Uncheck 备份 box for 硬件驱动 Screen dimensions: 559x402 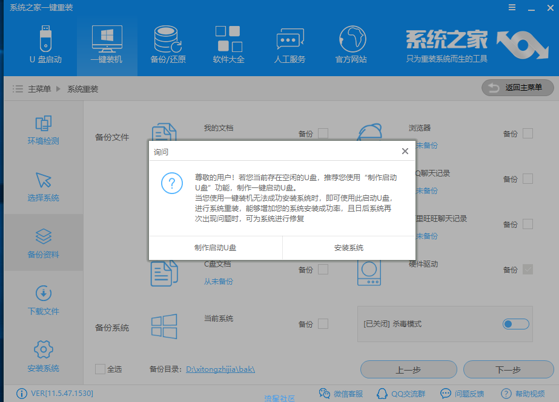pyautogui.click(x=528, y=270)
